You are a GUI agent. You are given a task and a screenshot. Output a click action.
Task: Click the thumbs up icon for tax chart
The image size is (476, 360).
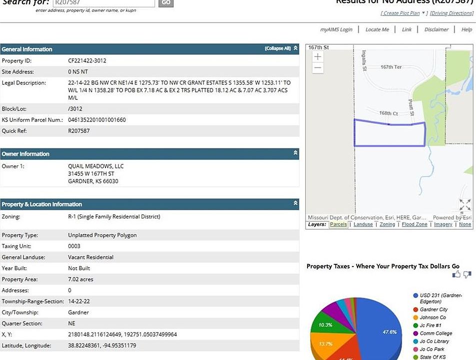click(x=456, y=274)
